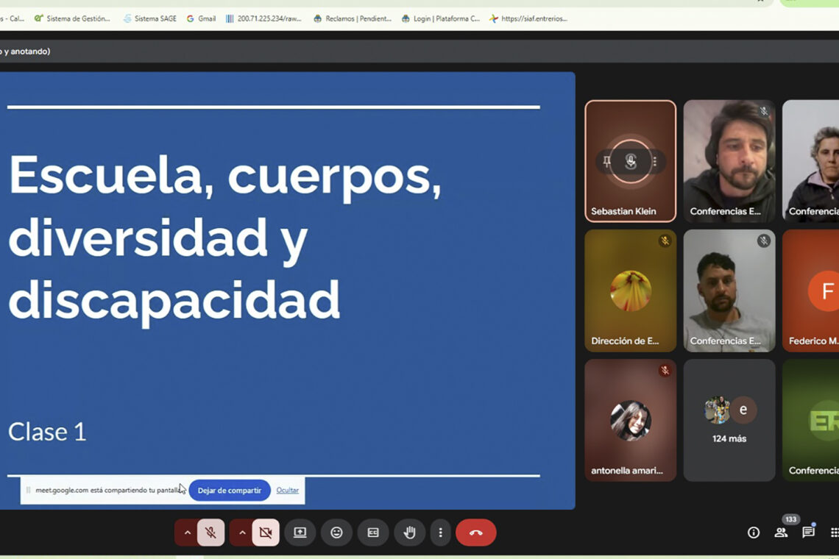The height and width of the screenshot is (559, 839).
Task: Turn on captions with the CC icon
Action: point(373,532)
